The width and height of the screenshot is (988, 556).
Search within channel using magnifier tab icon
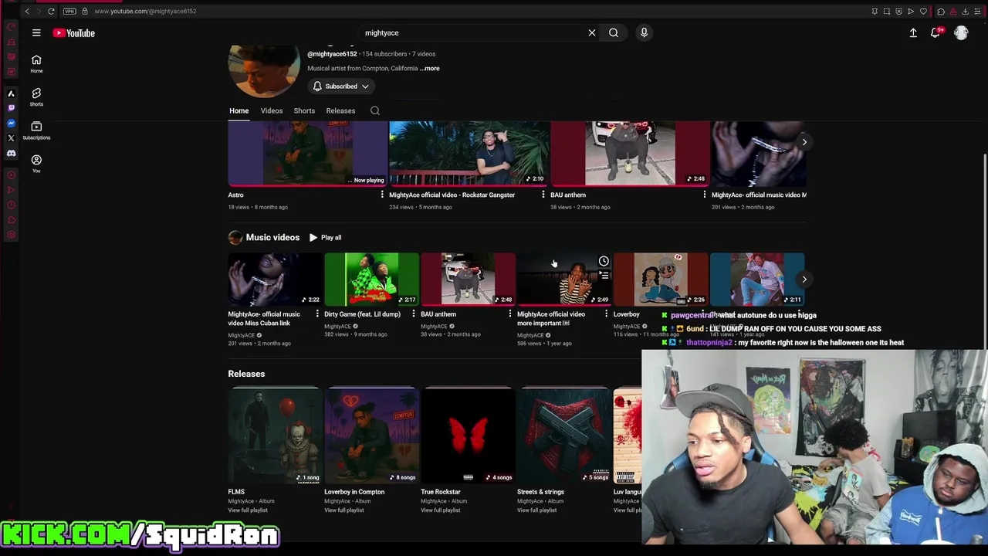(375, 110)
